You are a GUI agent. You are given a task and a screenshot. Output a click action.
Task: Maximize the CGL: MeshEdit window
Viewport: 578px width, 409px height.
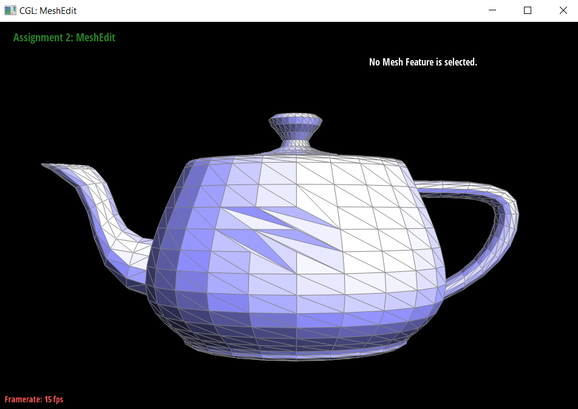[528, 10]
